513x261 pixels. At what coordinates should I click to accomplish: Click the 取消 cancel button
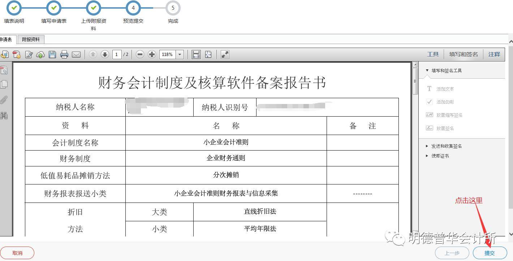coord(17,253)
